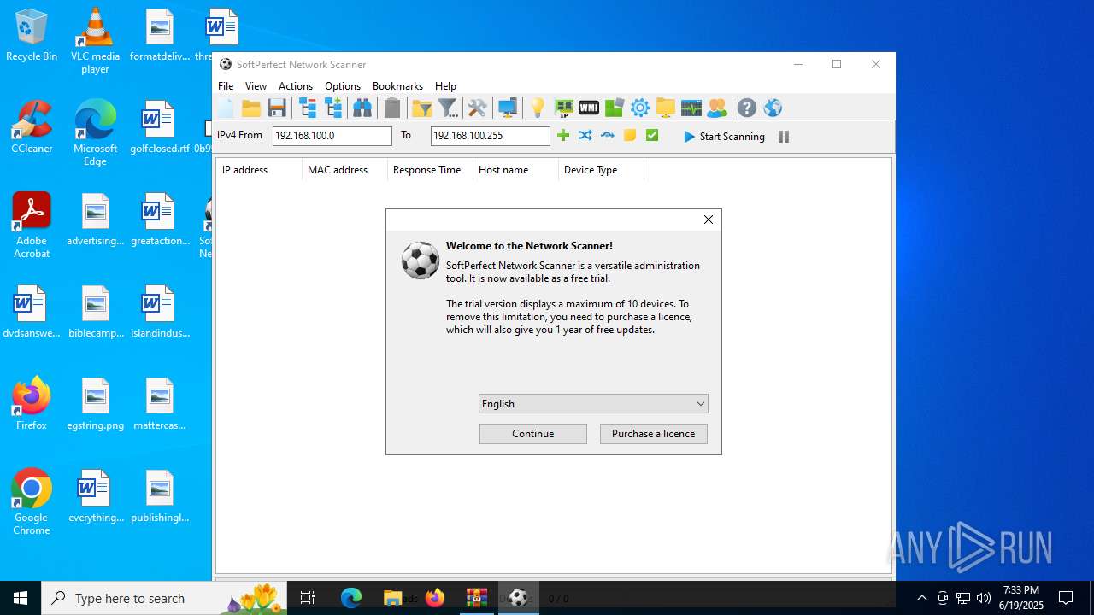The image size is (1094, 615).
Task: Click the yellow note icon by IP range
Action: pos(630,135)
